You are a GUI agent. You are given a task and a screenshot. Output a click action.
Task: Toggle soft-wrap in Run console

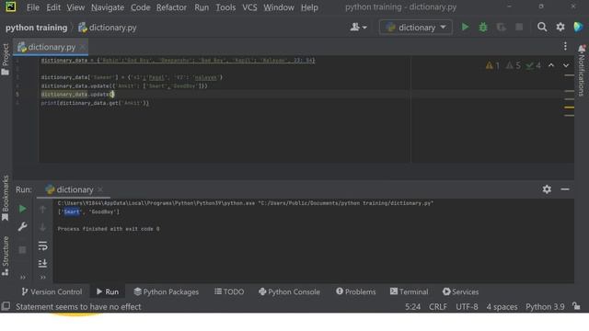click(43, 245)
